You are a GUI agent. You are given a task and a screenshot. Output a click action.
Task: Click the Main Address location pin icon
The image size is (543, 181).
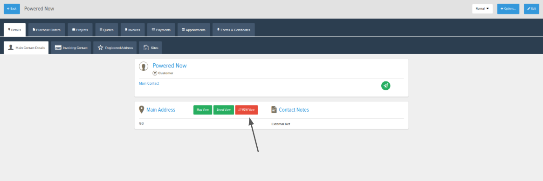click(x=141, y=110)
